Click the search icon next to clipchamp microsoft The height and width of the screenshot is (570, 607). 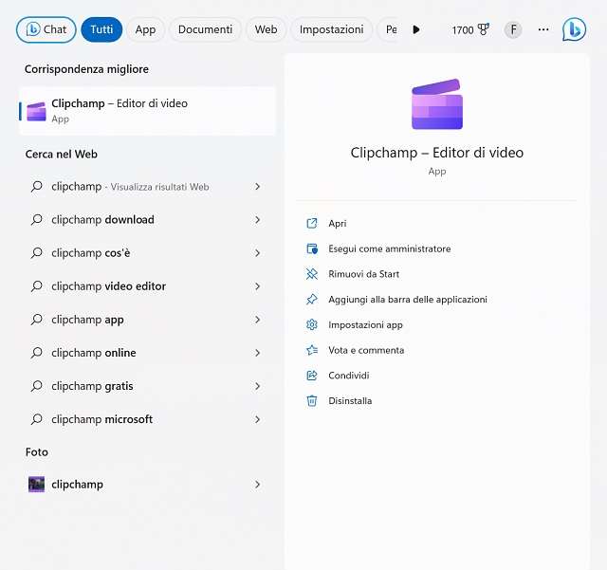pos(37,419)
